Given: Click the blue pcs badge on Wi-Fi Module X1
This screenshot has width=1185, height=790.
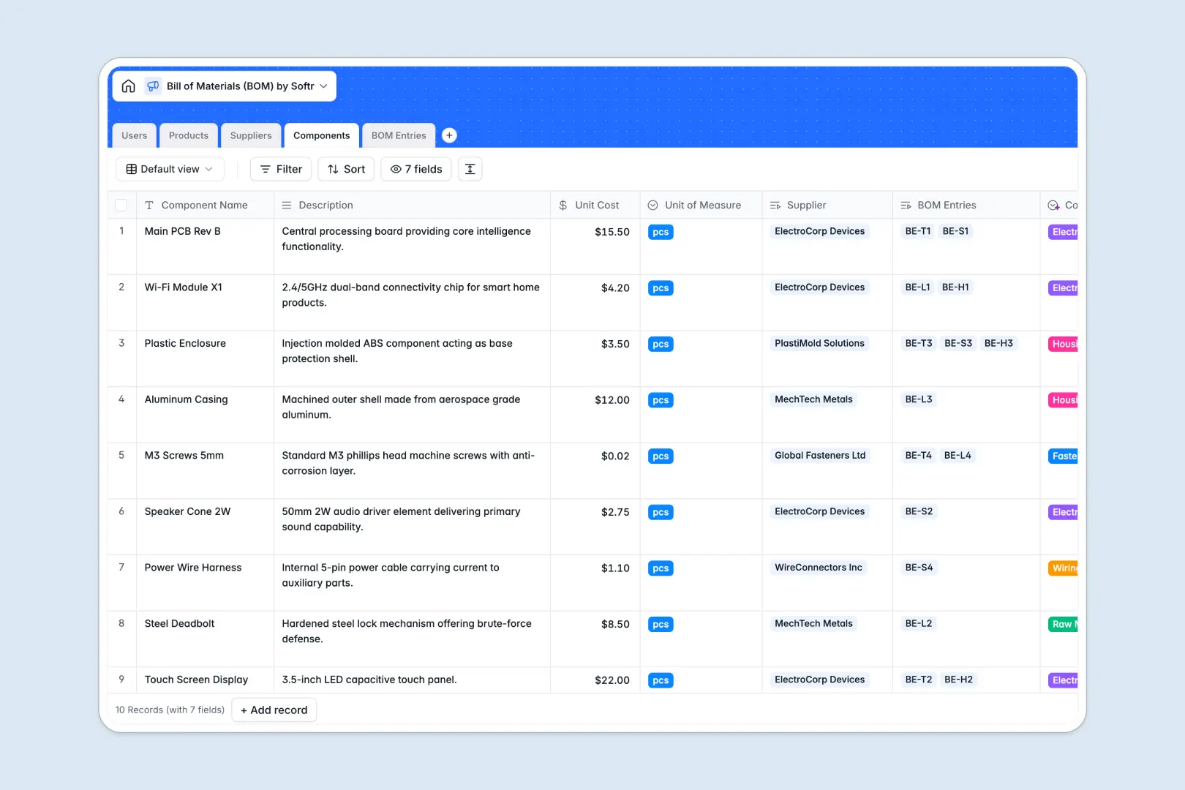Looking at the screenshot, I should pyautogui.click(x=660, y=287).
